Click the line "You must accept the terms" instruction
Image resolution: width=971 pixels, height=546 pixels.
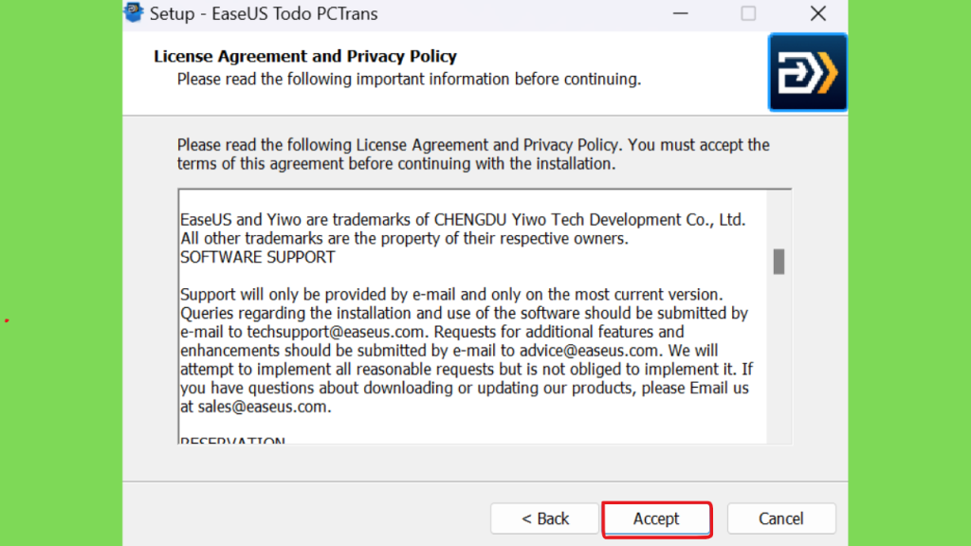tap(473, 155)
